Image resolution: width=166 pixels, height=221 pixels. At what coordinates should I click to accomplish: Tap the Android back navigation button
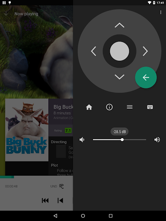coord(55,216)
